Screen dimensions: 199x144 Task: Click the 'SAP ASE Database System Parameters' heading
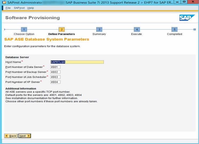46,39
